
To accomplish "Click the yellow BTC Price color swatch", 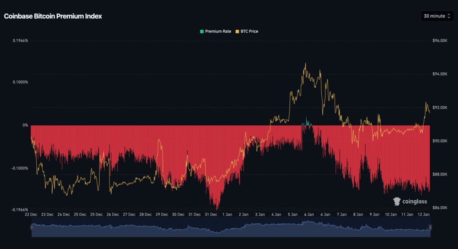I will point(237,32).
